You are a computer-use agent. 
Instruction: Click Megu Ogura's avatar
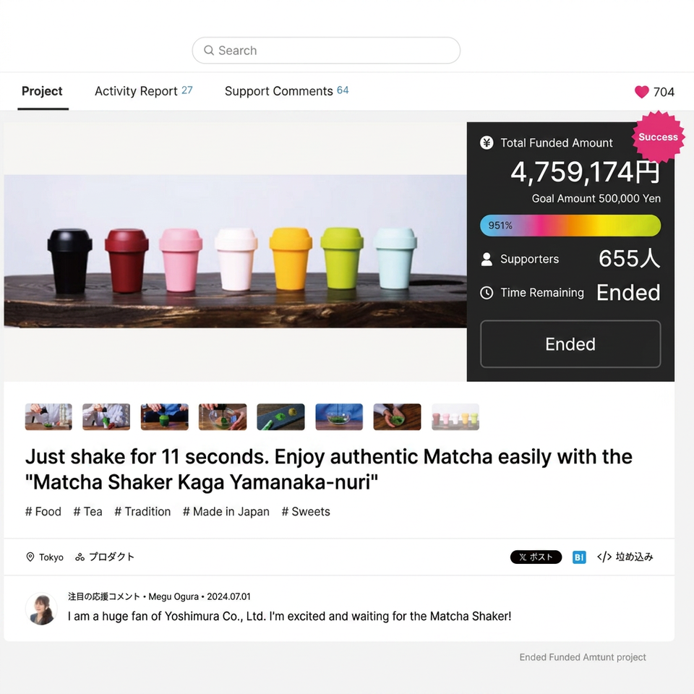[41, 609]
